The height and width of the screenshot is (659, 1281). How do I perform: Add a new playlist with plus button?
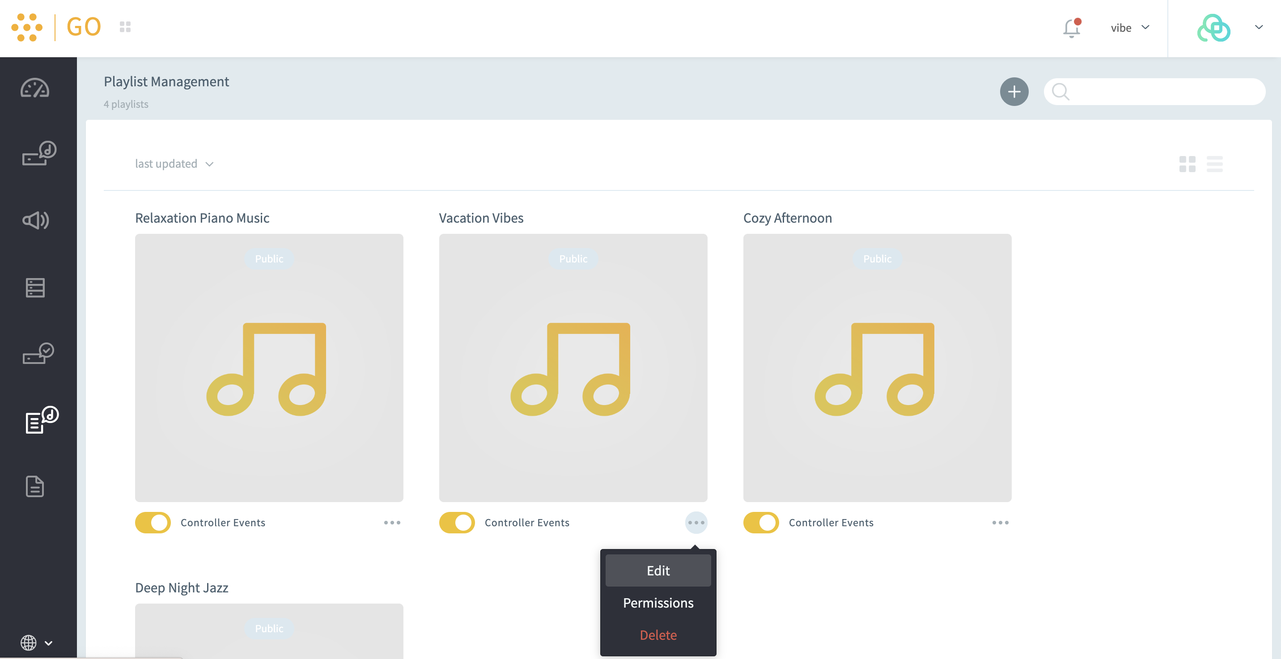pyautogui.click(x=1014, y=92)
